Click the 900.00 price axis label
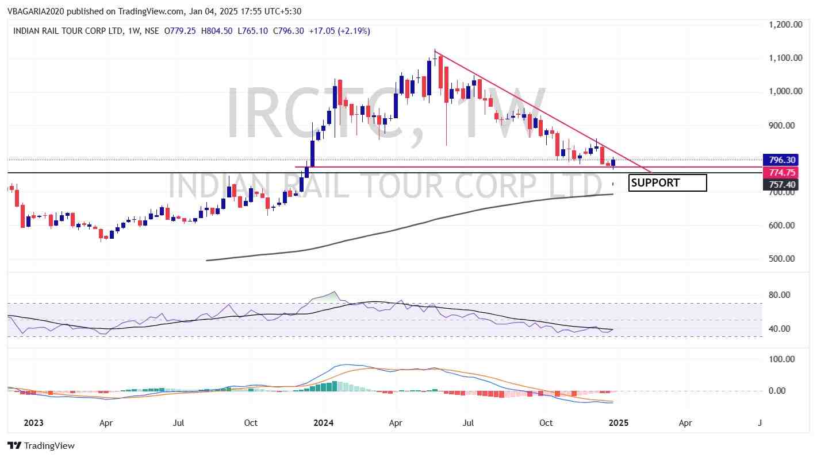 tap(783, 126)
